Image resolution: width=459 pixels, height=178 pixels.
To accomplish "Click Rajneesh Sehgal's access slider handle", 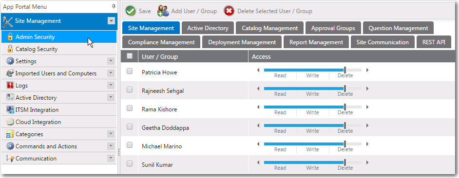I will pos(345,89).
